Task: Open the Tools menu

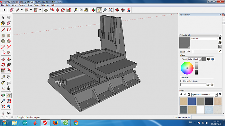Action: coord(37,5)
